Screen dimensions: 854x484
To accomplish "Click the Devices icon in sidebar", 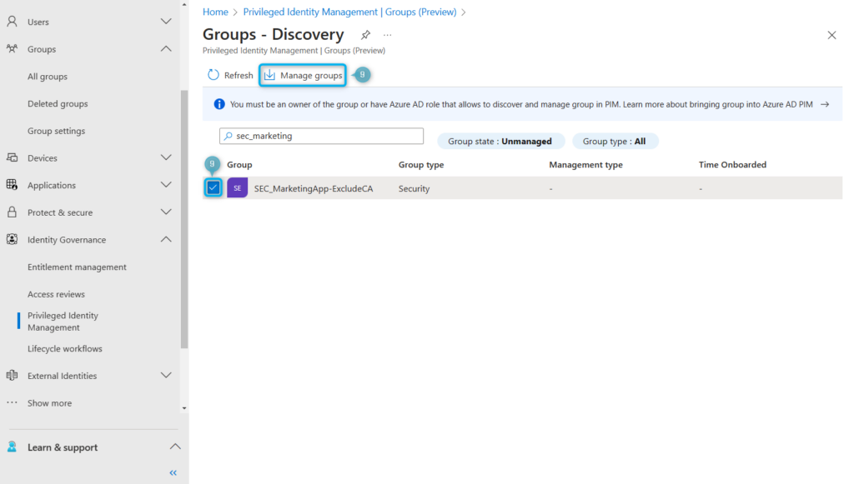I will tap(12, 157).
